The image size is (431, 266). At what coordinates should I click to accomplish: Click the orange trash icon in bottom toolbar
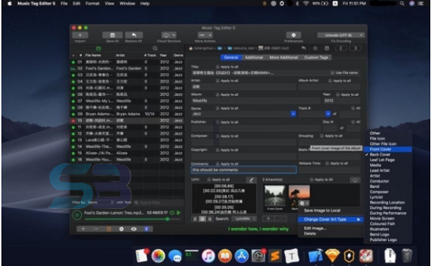[109, 229]
